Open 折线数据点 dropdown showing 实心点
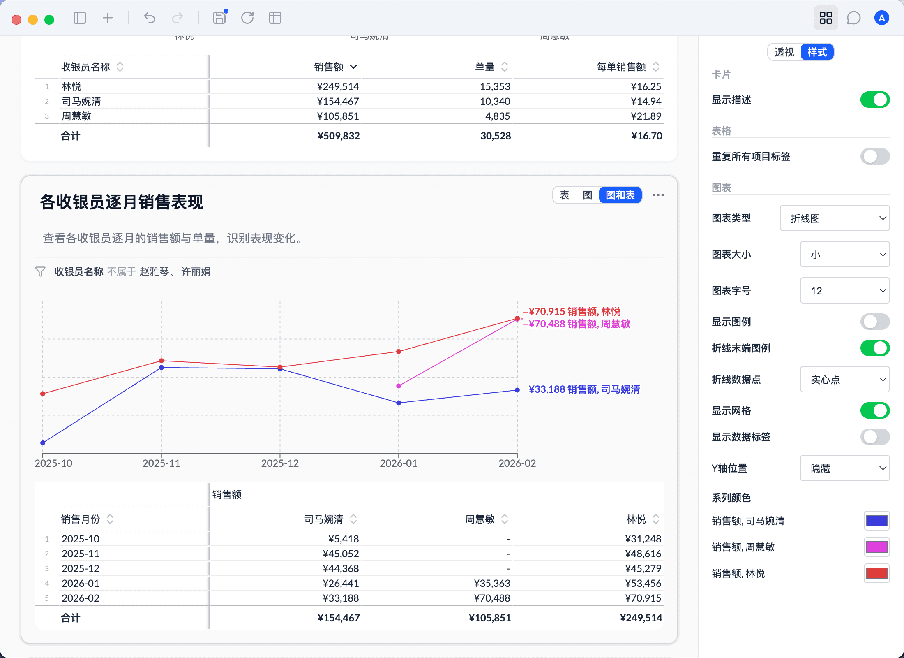This screenshot has width=904, height=658. point(845,379)
